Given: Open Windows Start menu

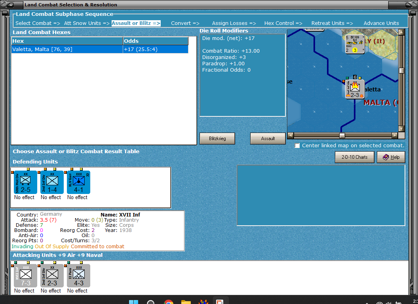Looking at the screenshot, I should coord(133,302).
